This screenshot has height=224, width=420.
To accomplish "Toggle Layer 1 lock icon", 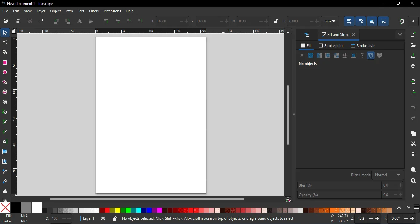I will [114, 218].
